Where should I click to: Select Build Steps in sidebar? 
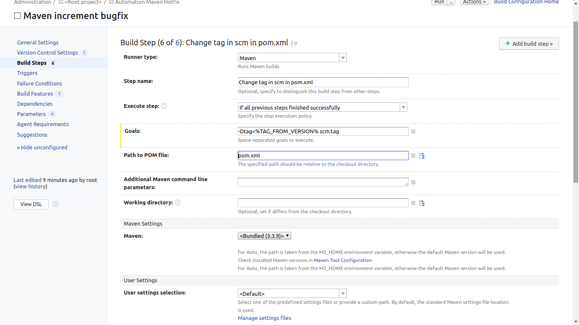[x=32, y=63]
